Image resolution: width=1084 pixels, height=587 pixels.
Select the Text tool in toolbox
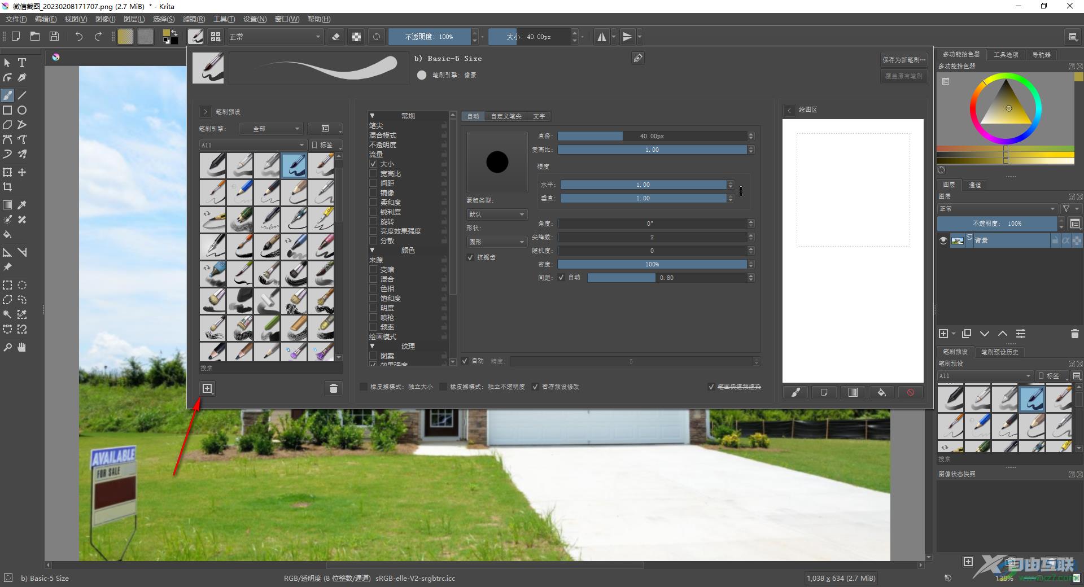pyautogui.click(x=22, y=63)
